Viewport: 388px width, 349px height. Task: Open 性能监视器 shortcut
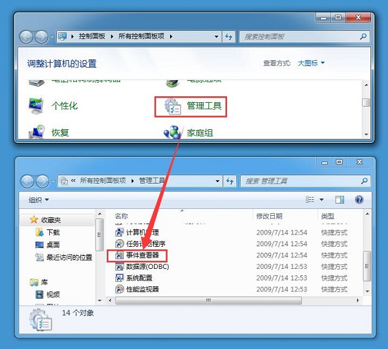click(142, 289)
